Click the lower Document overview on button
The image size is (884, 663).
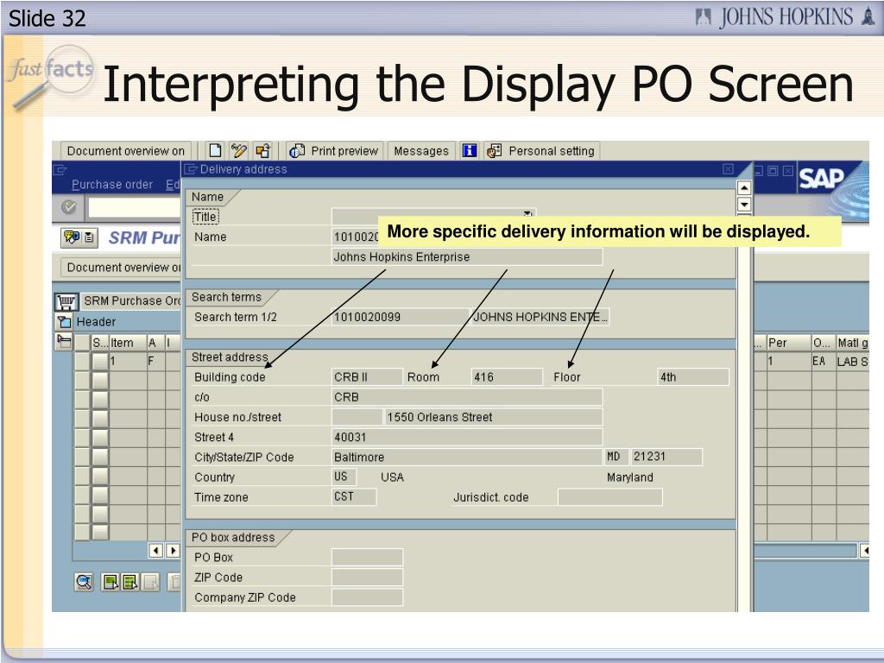tap(121, 268)
